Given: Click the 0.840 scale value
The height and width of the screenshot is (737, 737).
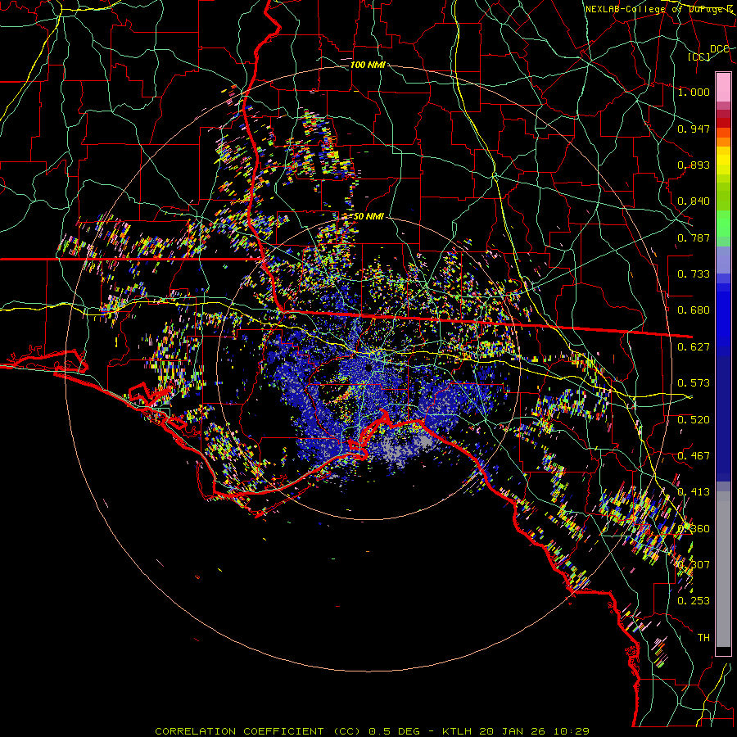Looking at the screenshot, I should (694, 201).
